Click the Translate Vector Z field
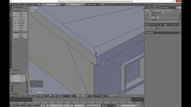The height and width of the screenshot is (107, 191). click(x=18, y=81)
